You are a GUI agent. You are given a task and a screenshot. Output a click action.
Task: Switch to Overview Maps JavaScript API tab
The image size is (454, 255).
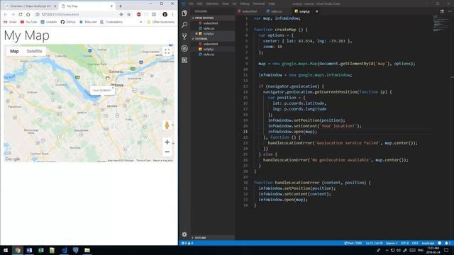coord(30,6)
